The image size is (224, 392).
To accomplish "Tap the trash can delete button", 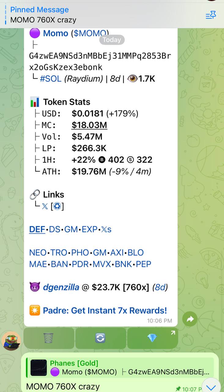I will tap(49, 338).
